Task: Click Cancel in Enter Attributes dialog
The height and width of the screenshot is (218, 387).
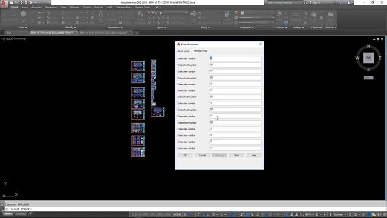Action: point(202,156)
